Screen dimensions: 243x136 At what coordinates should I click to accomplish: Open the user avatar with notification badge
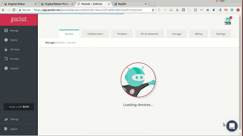[x=228, y=21]
